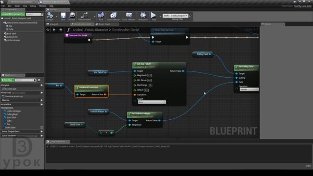Add new variable with Variables plus icon
Viewport: 313px width, 176px height.
42,104
